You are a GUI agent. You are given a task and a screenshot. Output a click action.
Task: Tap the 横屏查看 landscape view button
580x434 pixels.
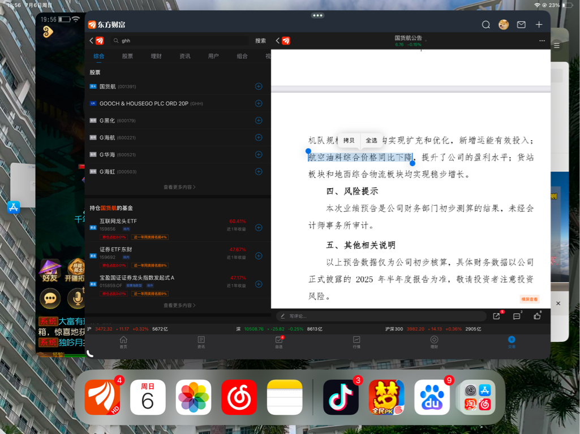pyautogui.click(x=529, y=299)
